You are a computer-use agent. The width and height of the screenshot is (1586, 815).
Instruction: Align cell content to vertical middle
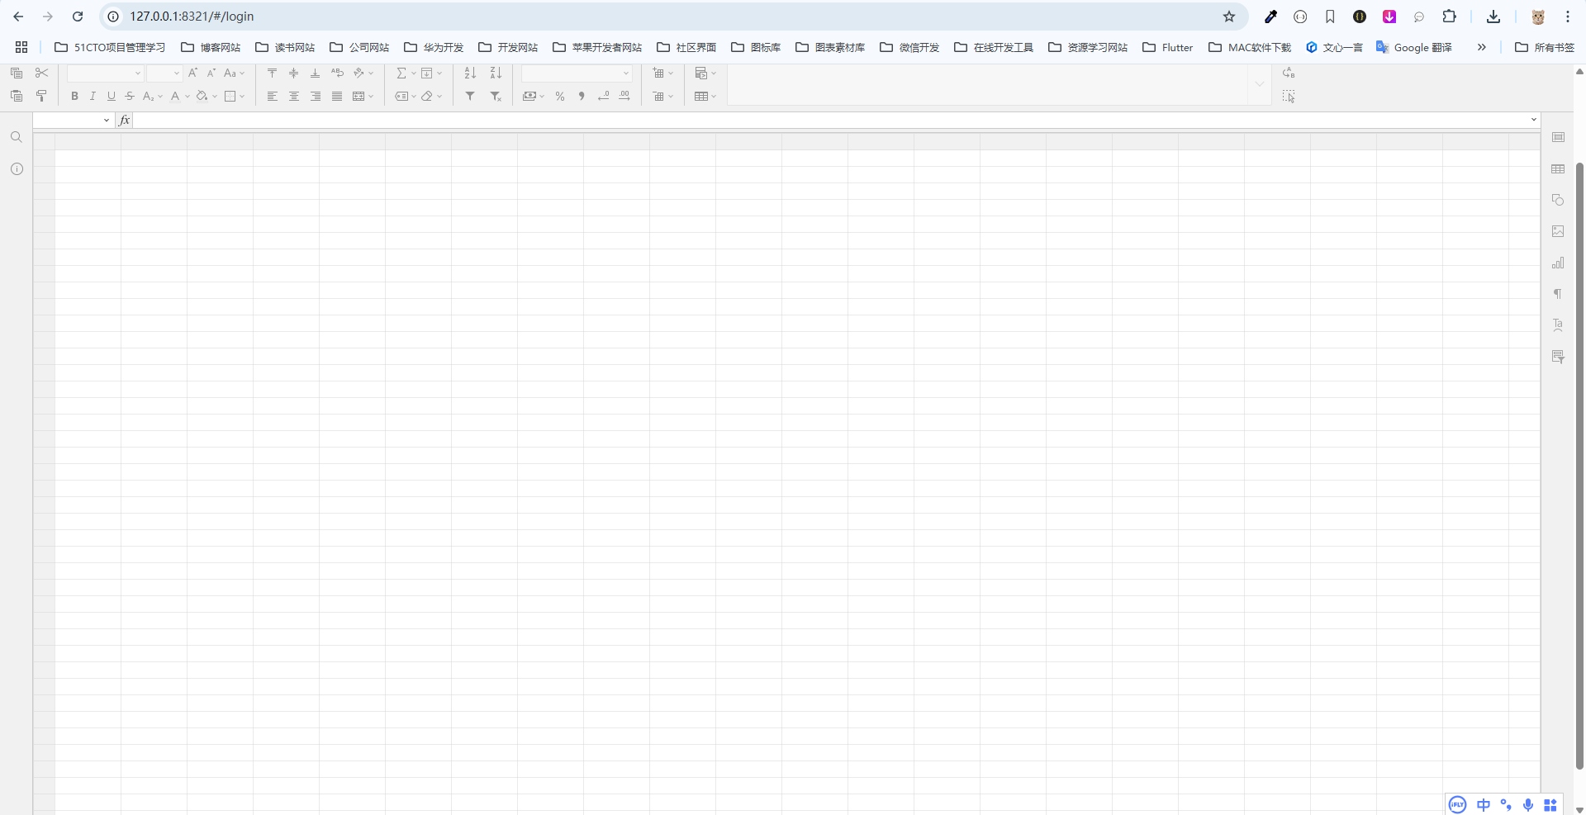(x=293, y=73)
